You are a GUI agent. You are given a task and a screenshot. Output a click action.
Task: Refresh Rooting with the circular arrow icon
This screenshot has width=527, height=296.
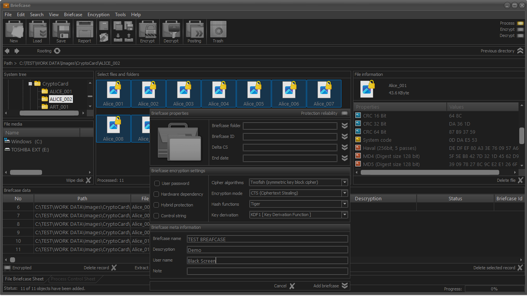pyautogui.click(x=57, y=50)
